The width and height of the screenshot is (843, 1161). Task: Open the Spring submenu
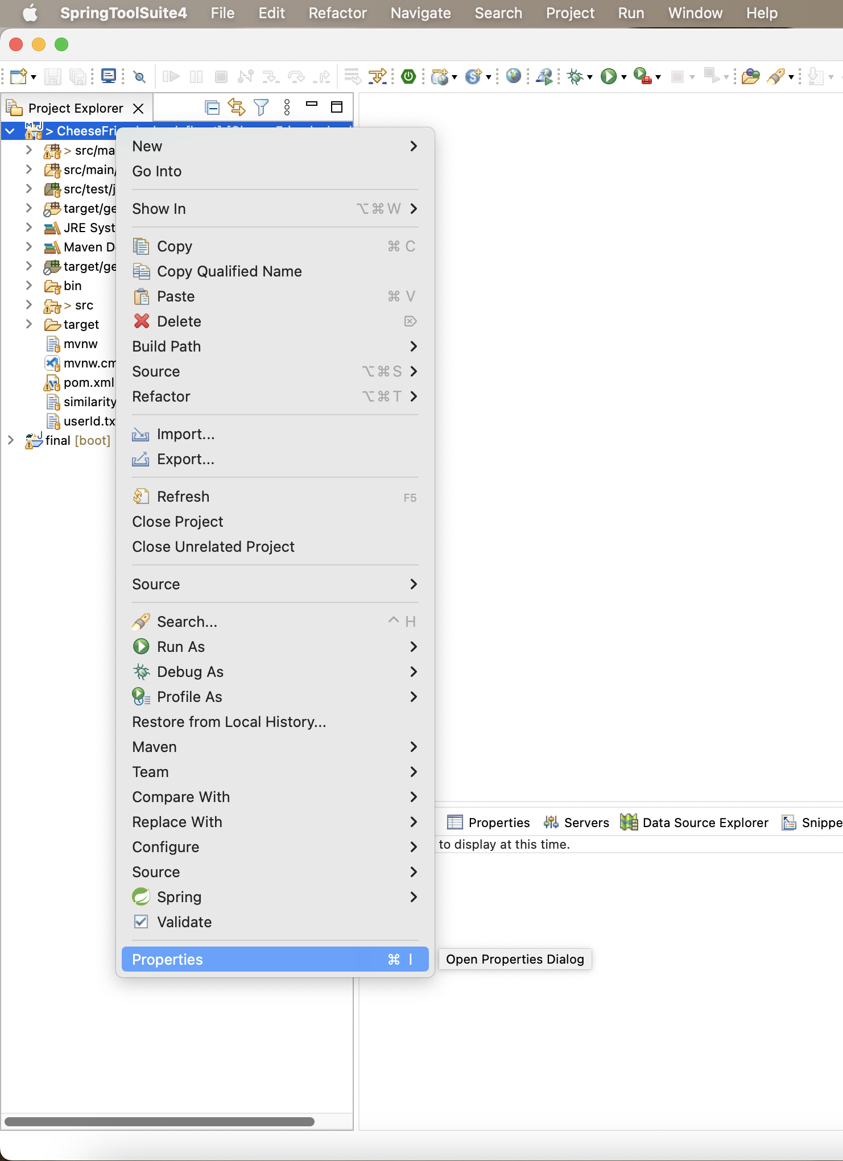(x=275, y=897)
